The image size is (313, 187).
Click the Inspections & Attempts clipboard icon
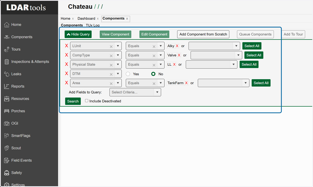coord(7,62)
